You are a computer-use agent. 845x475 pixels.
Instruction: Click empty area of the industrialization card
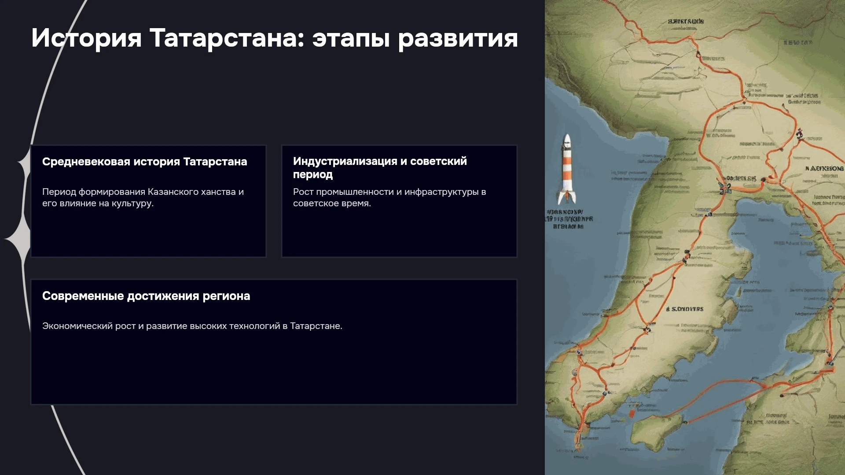pos(399,233)
